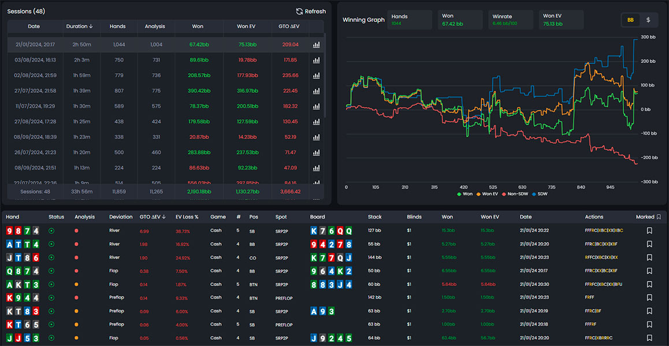Viewport: 669px width, 346px height.
Task: Switch graph units to dollars
Action: (648, 20)
